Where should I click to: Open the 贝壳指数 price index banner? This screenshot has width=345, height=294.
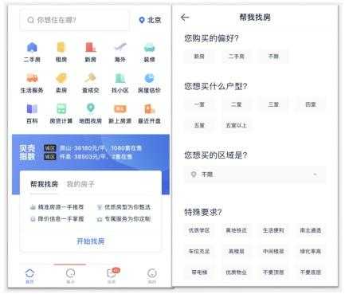[91, 152]
